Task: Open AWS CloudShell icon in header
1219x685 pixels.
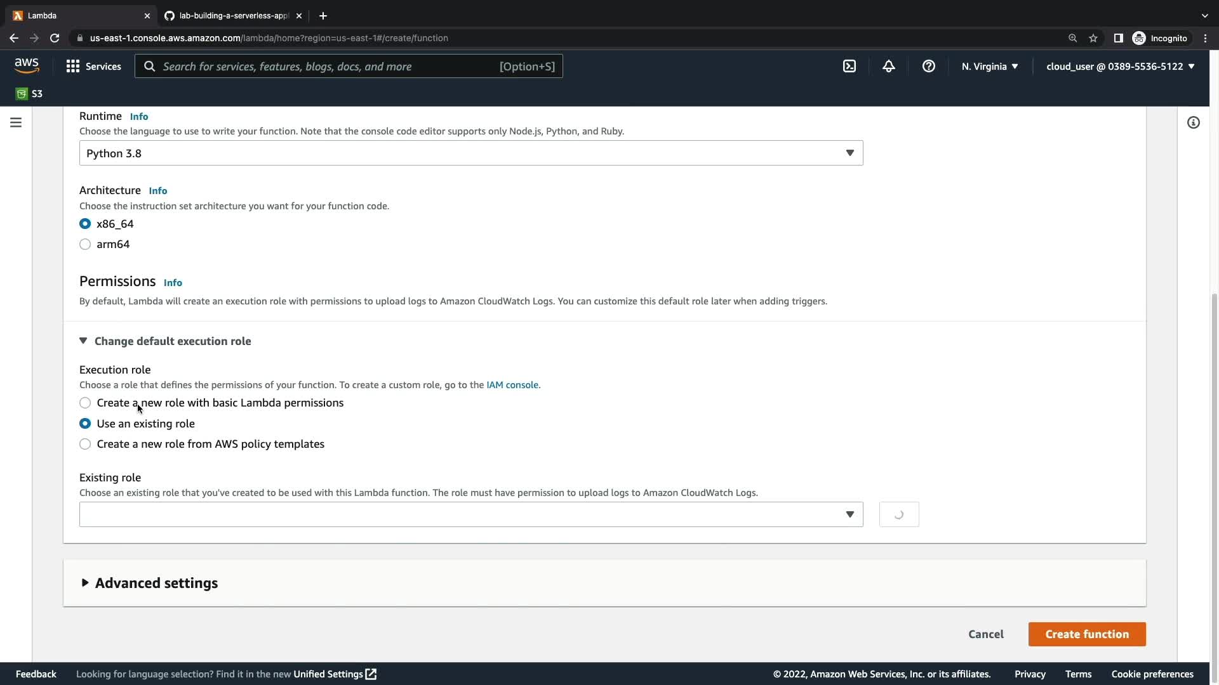Action: [x=849, y=66]
